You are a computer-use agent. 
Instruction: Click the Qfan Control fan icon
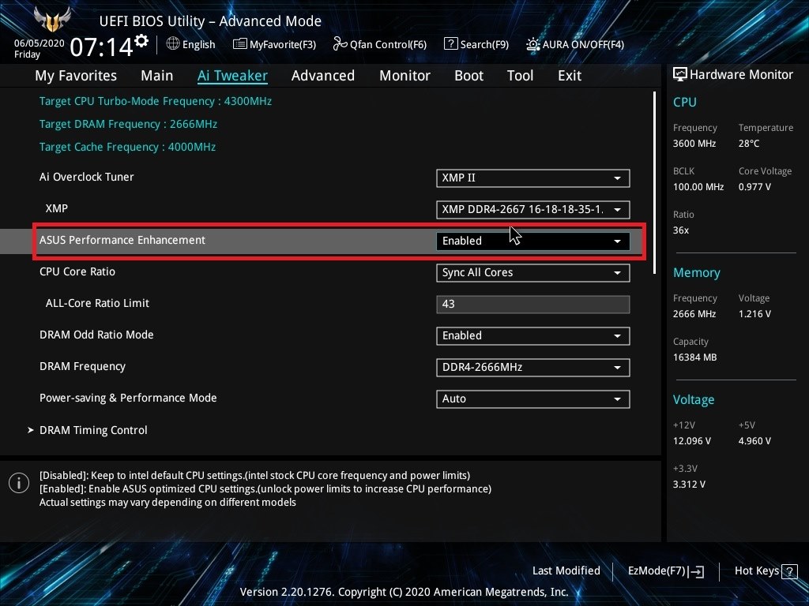pos(340,44)
